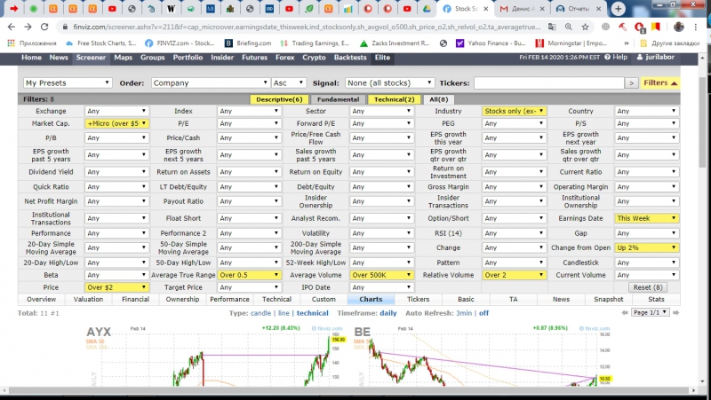Click the browser back arrow
This screenshot has width=711, height=400.
coord(12,27)
